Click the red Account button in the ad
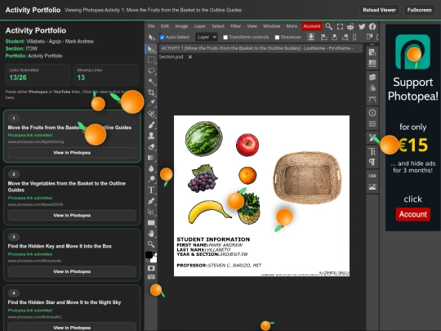Image resolution: width=441 pixels, height=331 pixels. point(413,214)
